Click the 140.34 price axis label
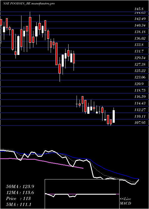 [140, 25]
